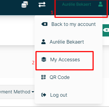Click the green backspace button at right edge
This screenshot has height=107, width=109.
tap(106, 30)
